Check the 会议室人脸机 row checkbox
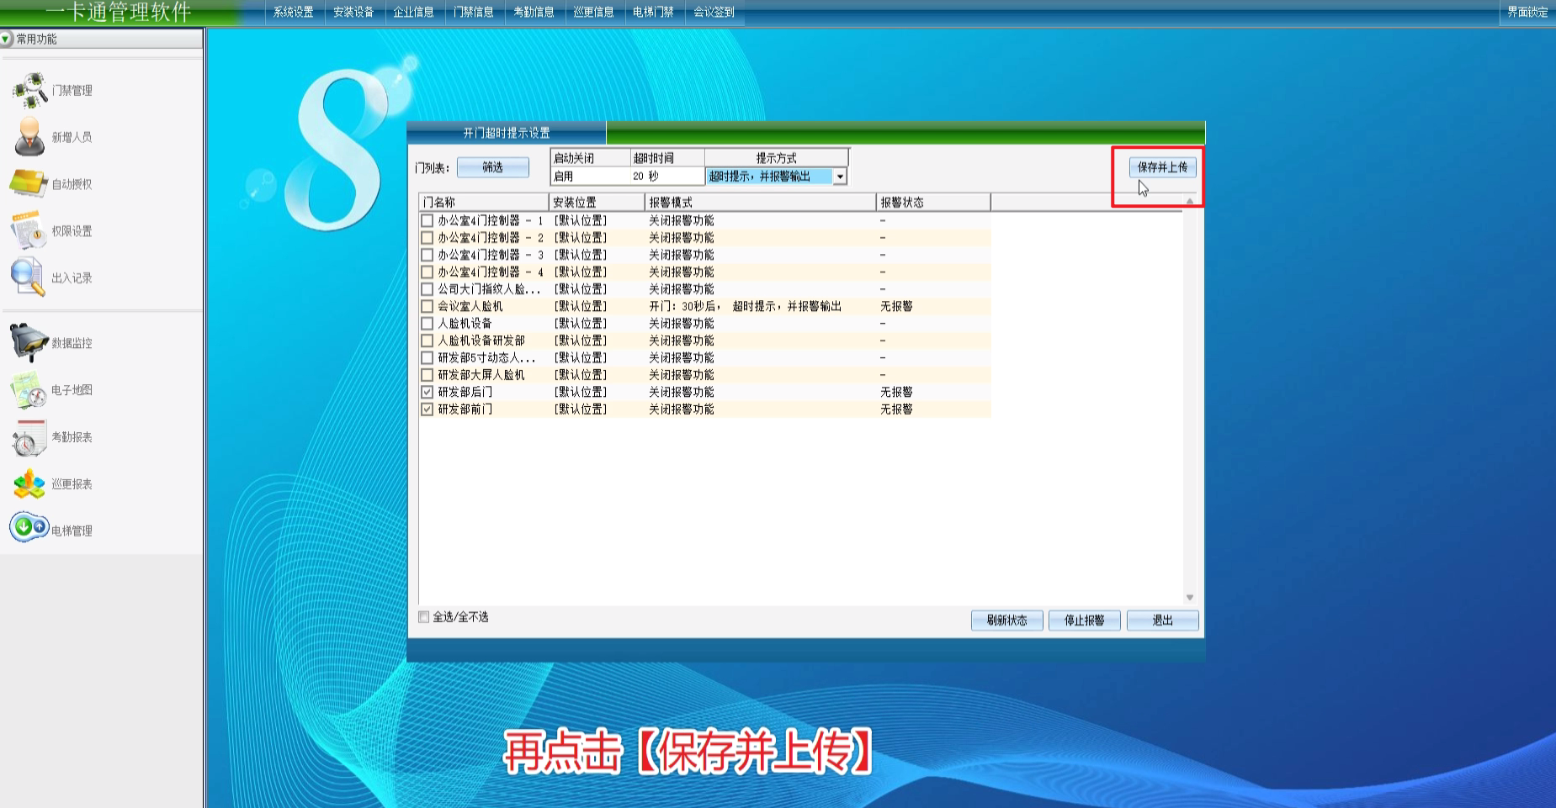 tap(428, 307)
